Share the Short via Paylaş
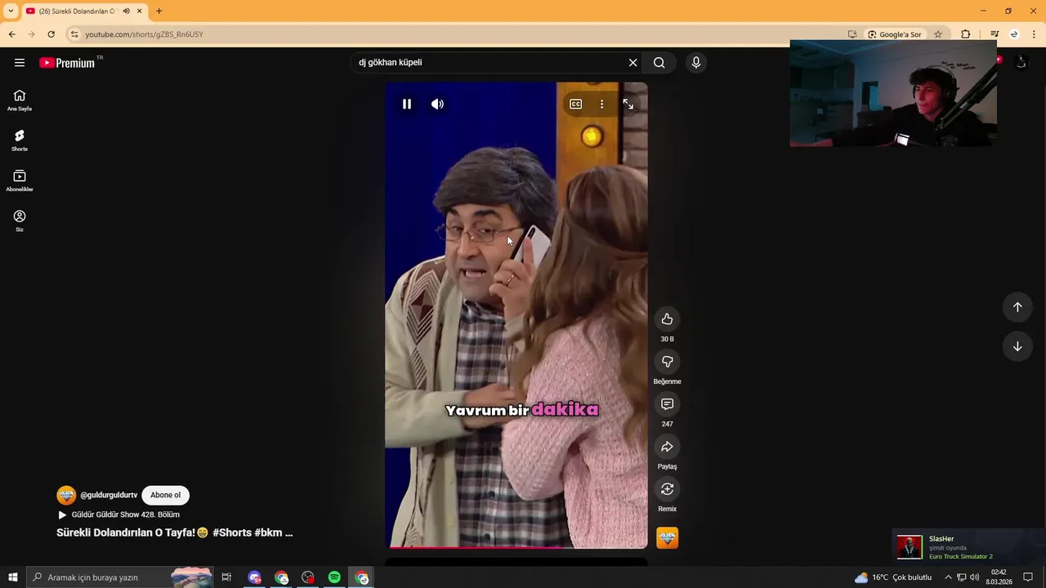1046x588 pixels. tap(667, 446)
